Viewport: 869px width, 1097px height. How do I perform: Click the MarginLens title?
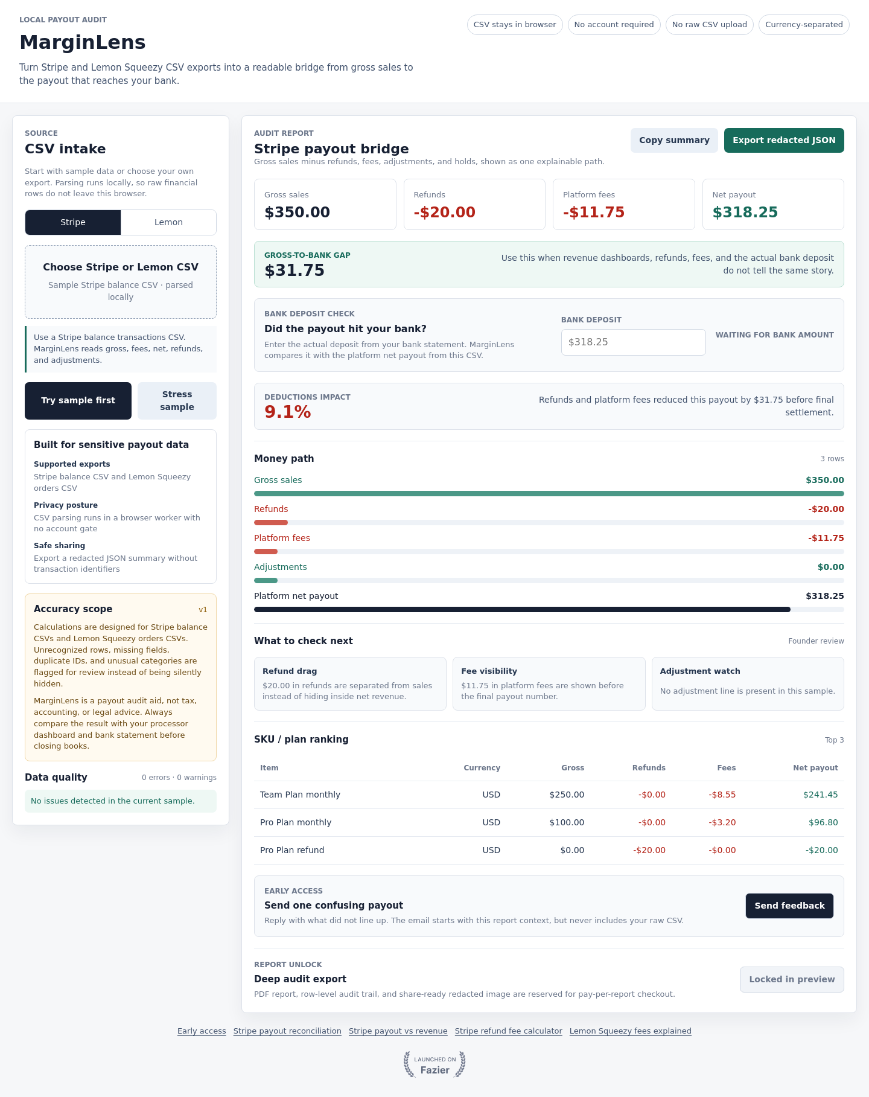point(83,42)
